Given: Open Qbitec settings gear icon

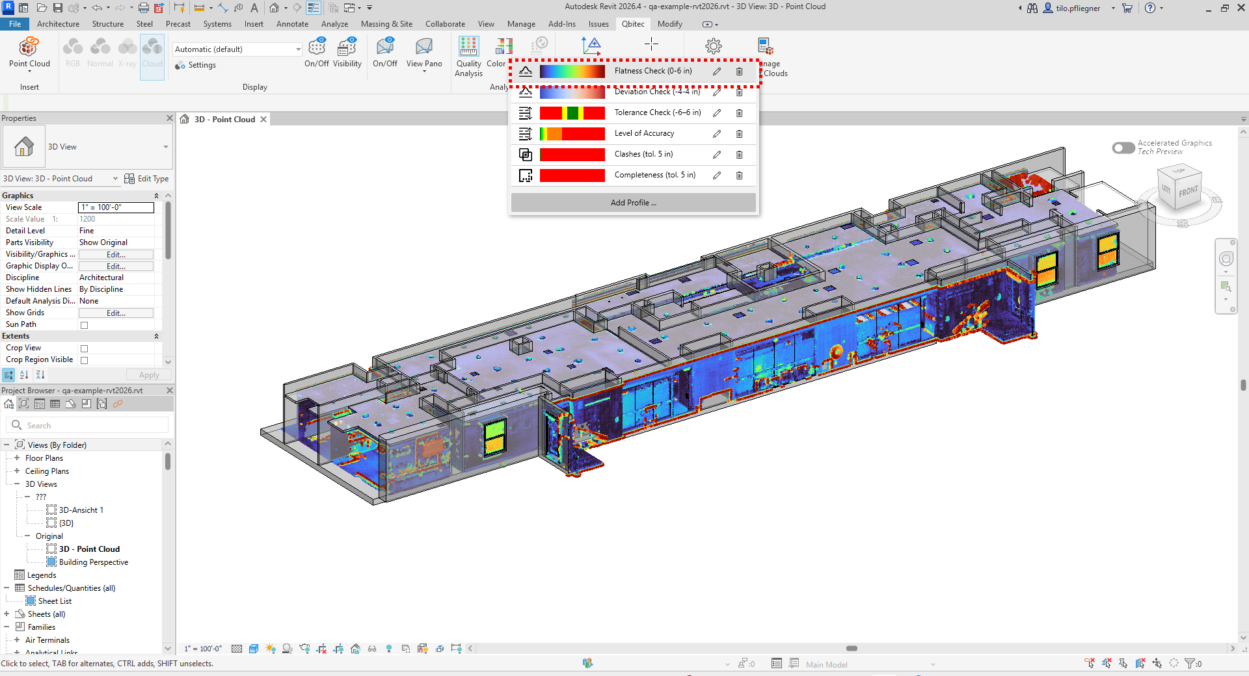Looking at the screenshot, I should 714,46.
